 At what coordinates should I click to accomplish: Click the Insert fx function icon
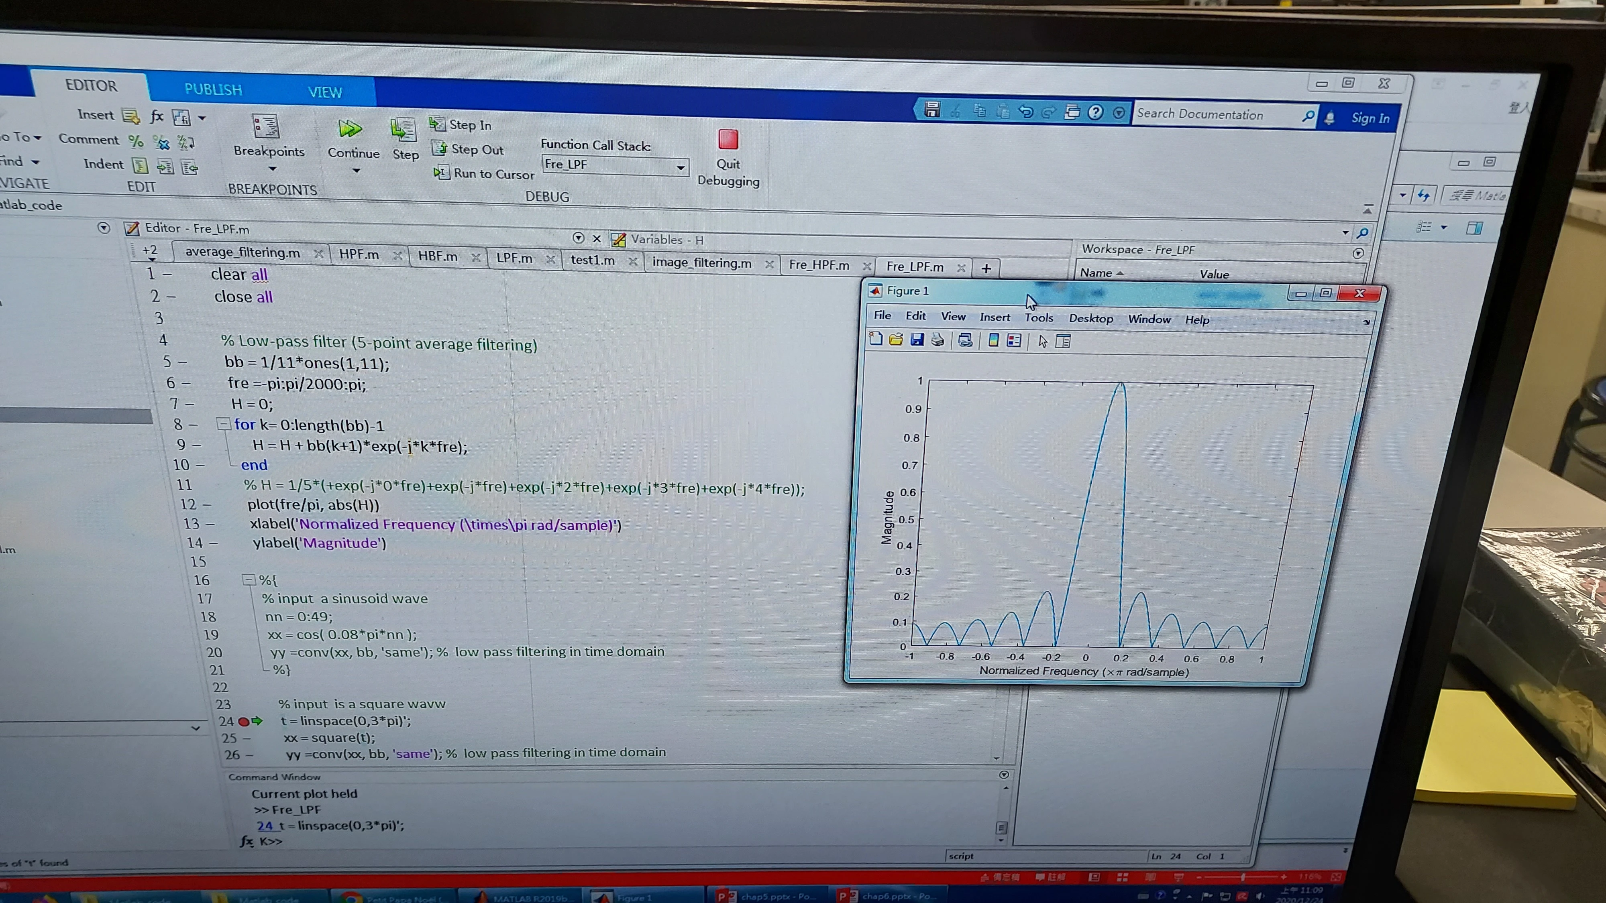157,116
